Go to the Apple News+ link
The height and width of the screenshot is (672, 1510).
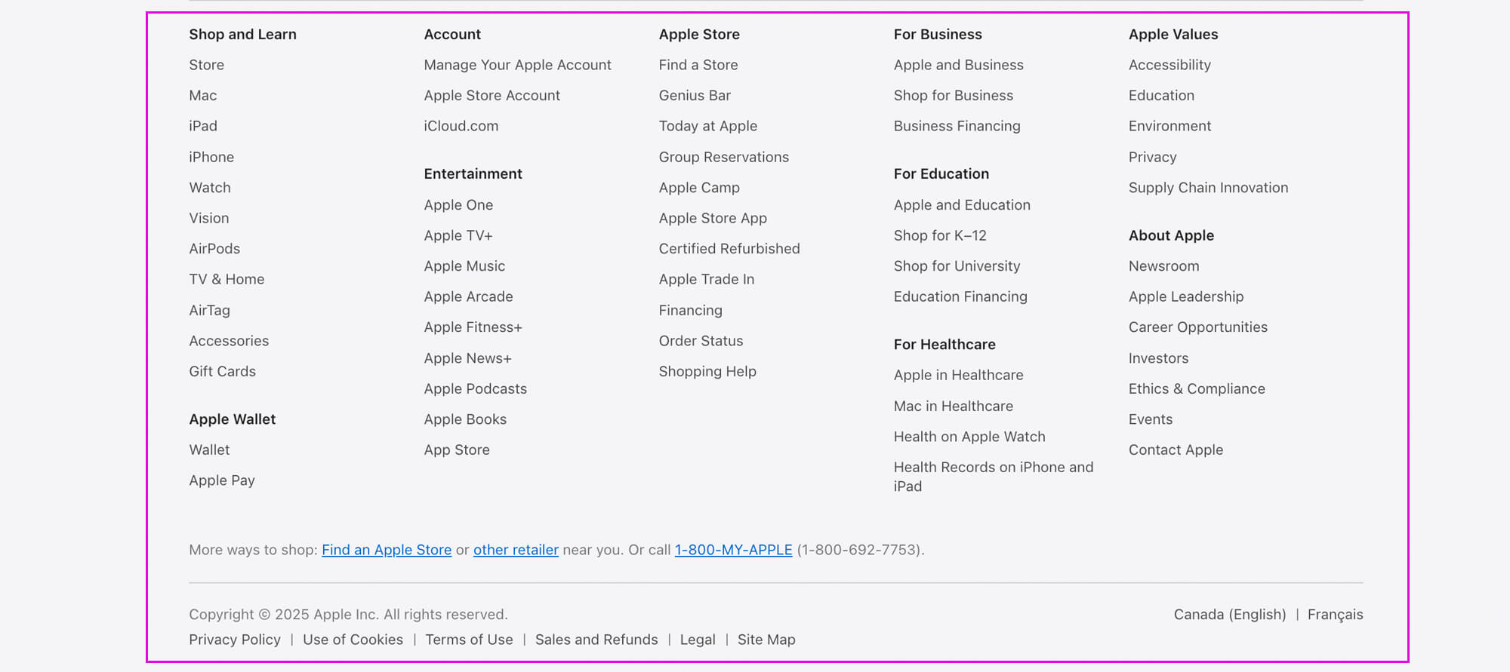(x=467, y=358)
